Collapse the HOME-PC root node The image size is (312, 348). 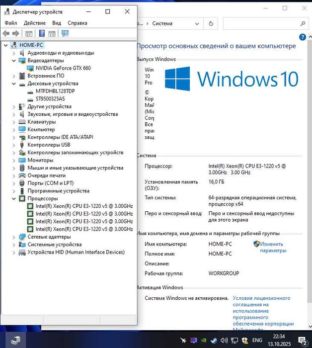6,45
